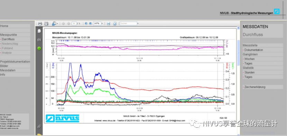Show the page thumbnails panel icon
Viewport: 287px width, 136px height.
coord(39,31)
